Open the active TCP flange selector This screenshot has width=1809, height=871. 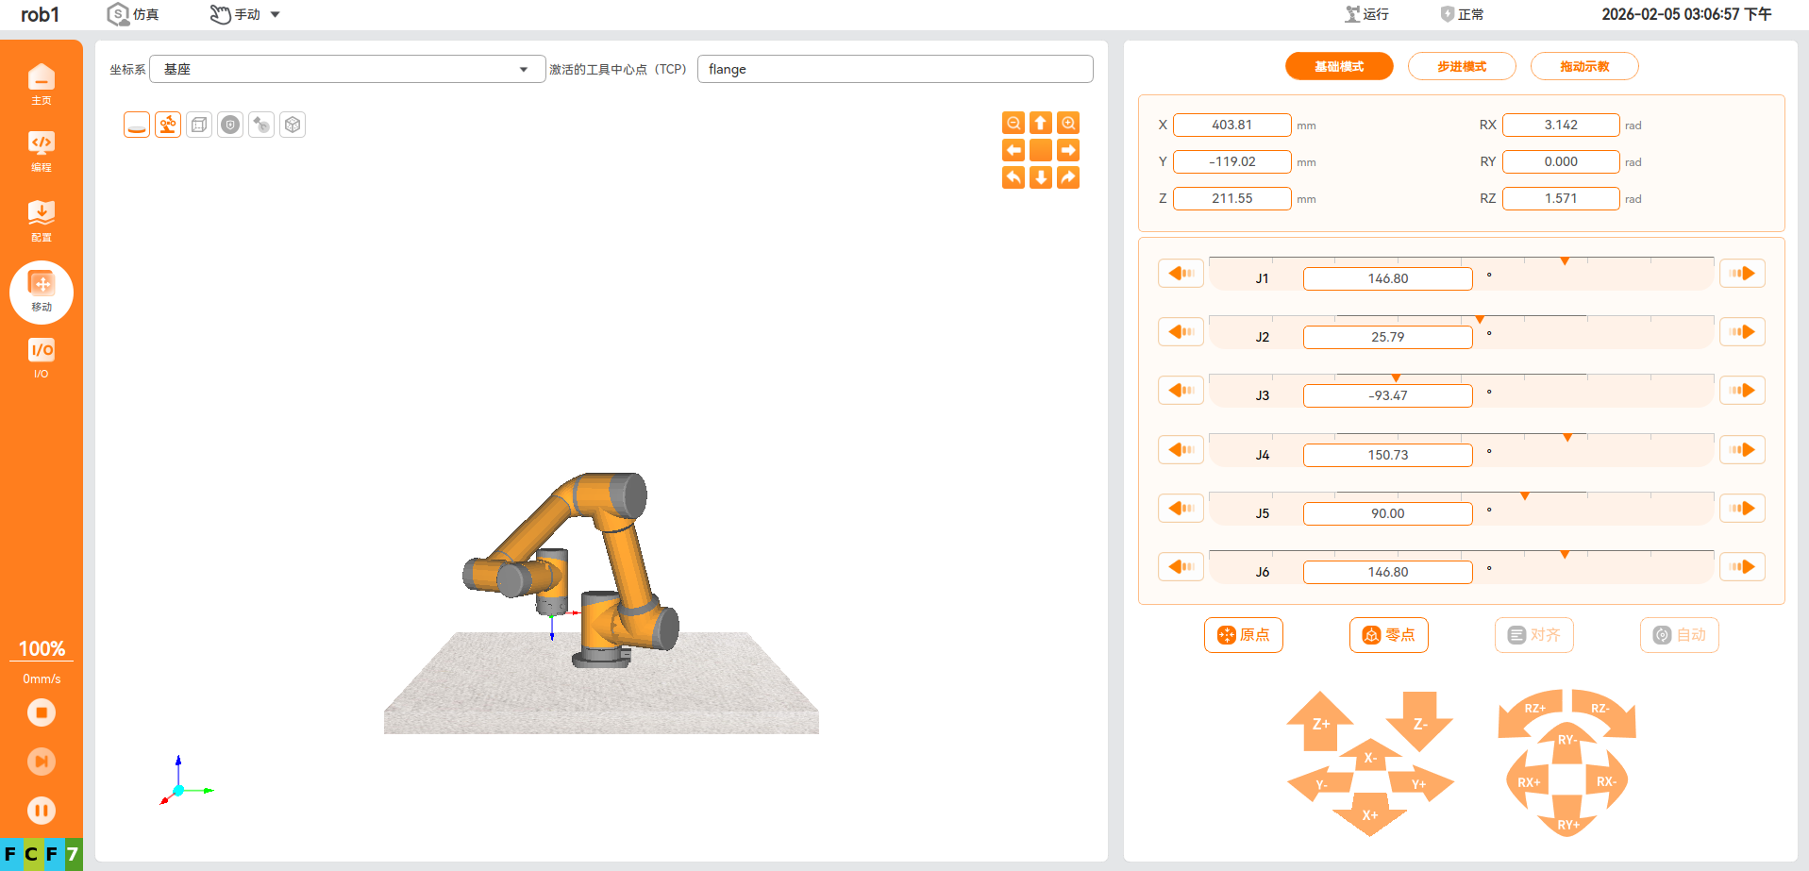[895, 69]
